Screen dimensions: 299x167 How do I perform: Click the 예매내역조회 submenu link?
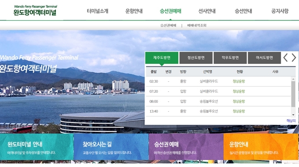click(x=197, y=25)
